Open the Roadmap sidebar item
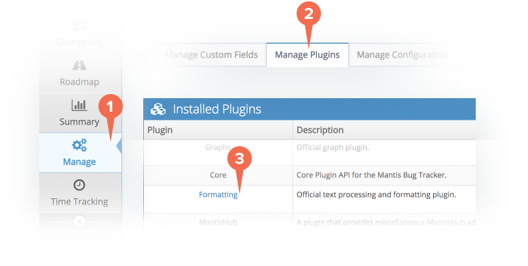 tap(79, 73)
